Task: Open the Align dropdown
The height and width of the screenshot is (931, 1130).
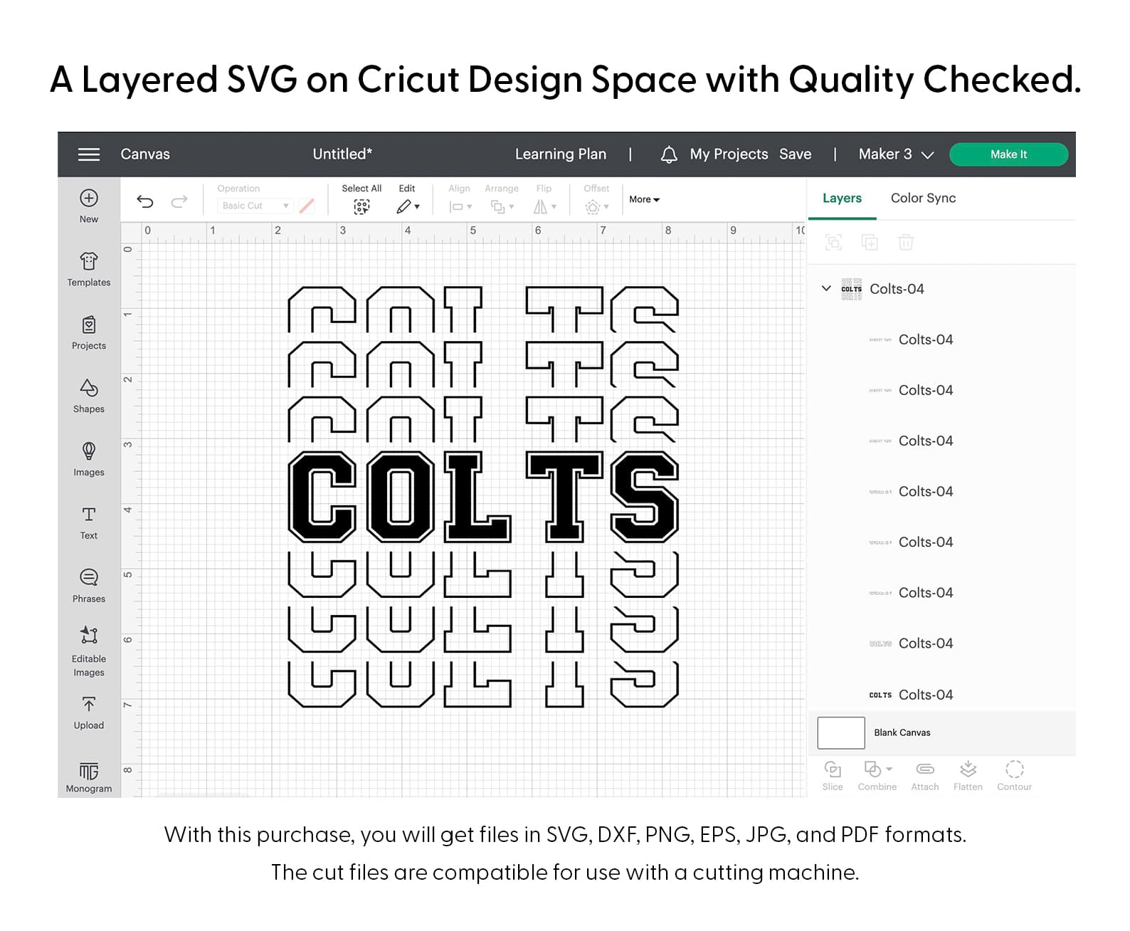Action: tap(460, 206)
